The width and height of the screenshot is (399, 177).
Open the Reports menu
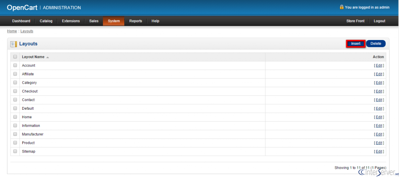[x=136, y=21]
